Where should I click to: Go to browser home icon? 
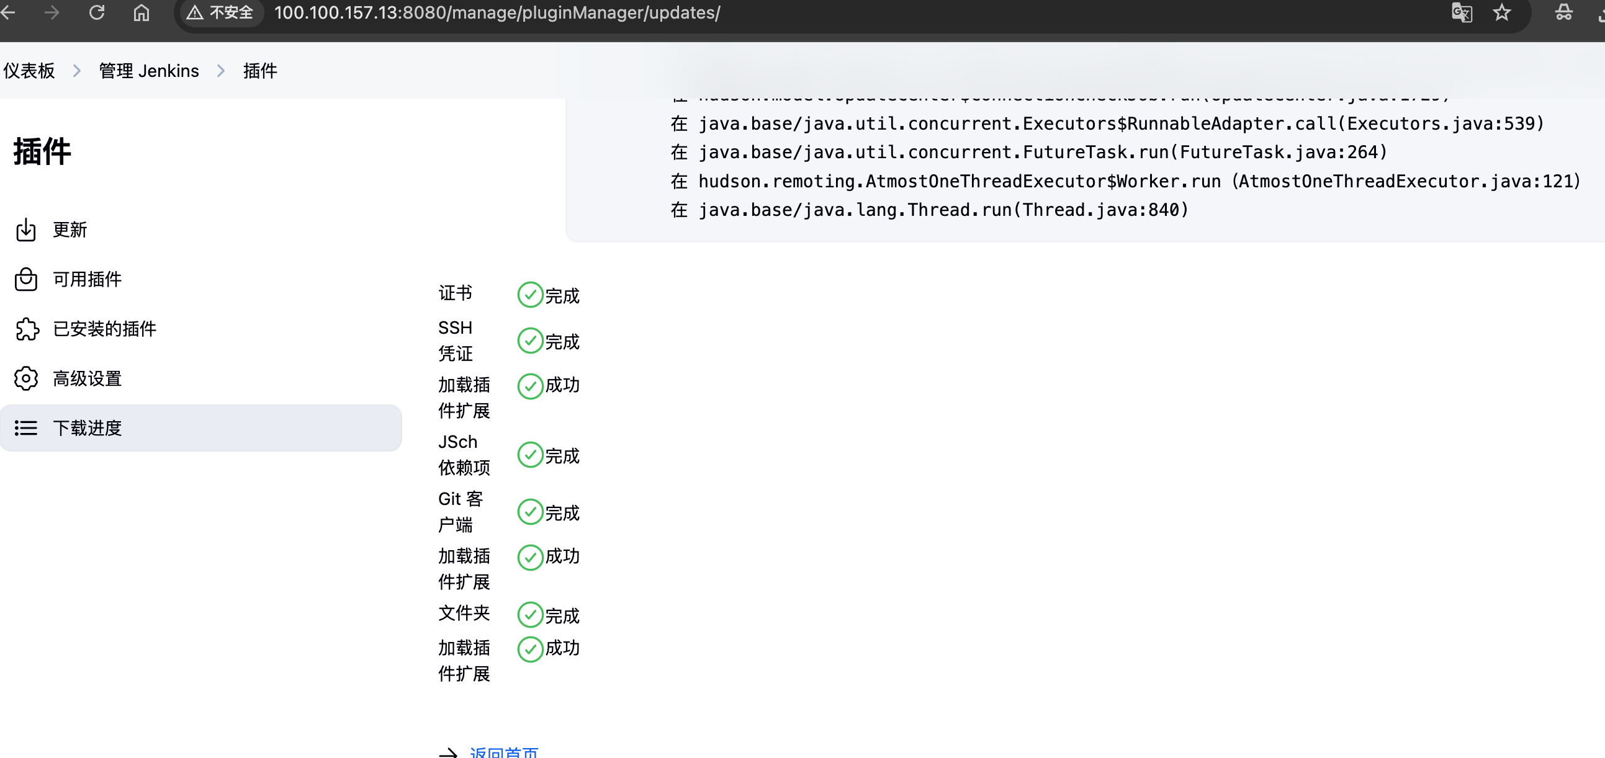tap(142, 12)
